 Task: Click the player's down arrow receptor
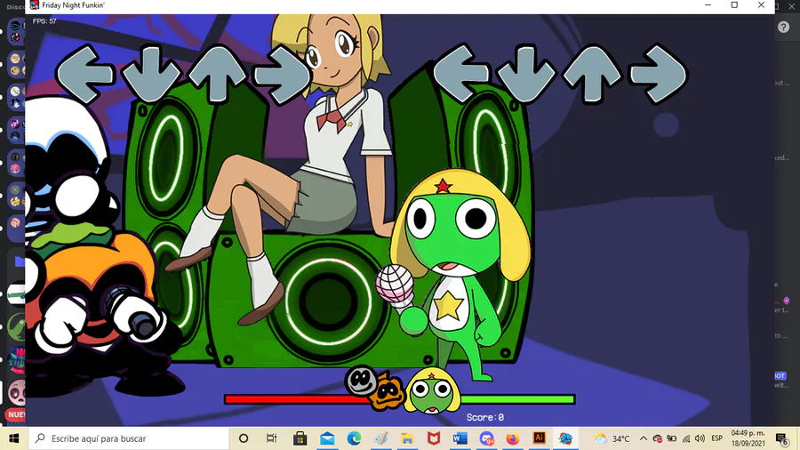526,74
